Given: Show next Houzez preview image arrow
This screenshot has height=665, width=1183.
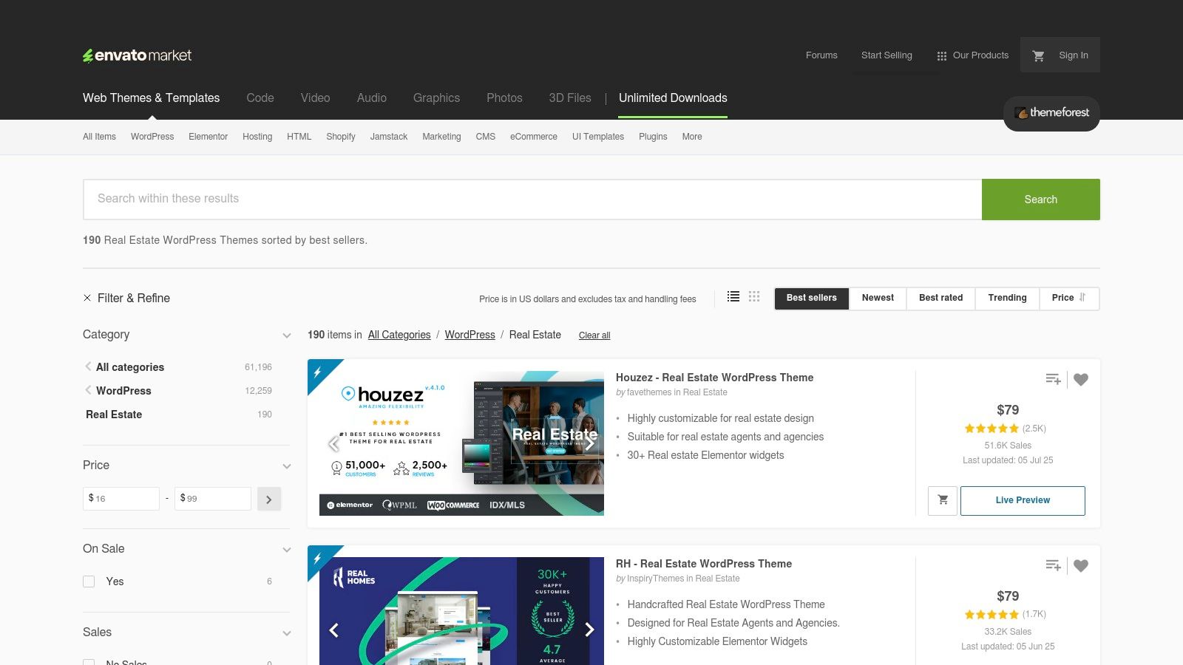Looking at the screenshot, I should [x=589, y=443].
